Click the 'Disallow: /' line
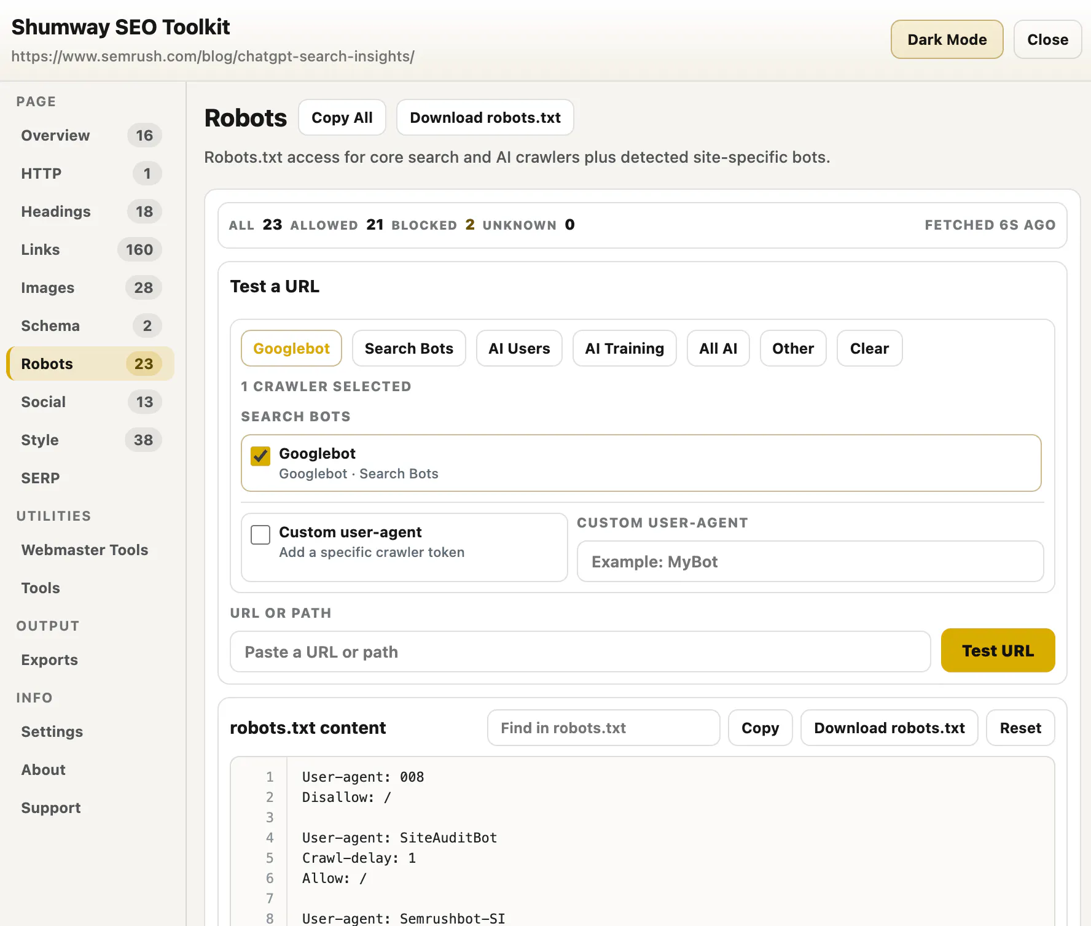 [x=346, y=797]
